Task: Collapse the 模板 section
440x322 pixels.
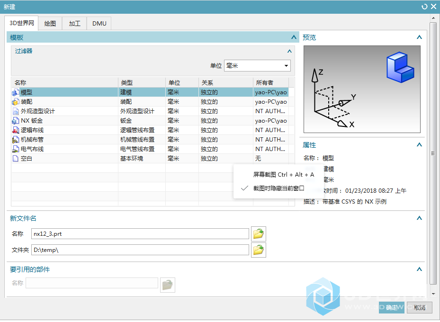Action: click(x=294, y=37)
